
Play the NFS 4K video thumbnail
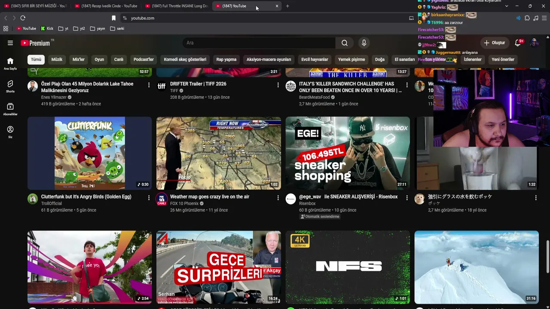pos(348,267)
